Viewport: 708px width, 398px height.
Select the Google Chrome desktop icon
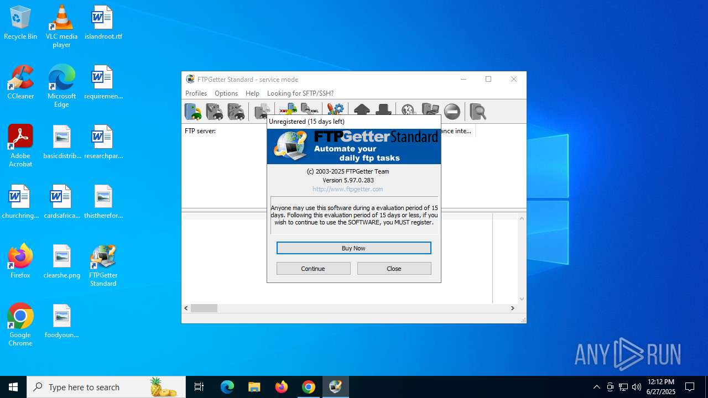pos(20,324)
